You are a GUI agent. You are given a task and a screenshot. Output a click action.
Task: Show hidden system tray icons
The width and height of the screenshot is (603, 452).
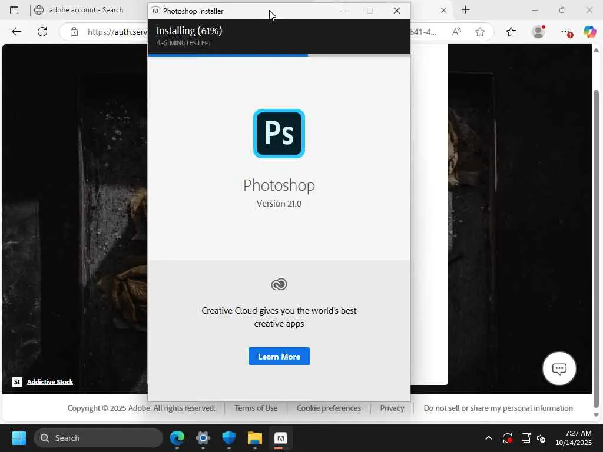pos(488,438)
